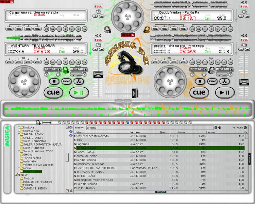255x204 pixels.
Task: Open the FX dropdown arrow on AVENTURA deck
Action: pos(60,69)
